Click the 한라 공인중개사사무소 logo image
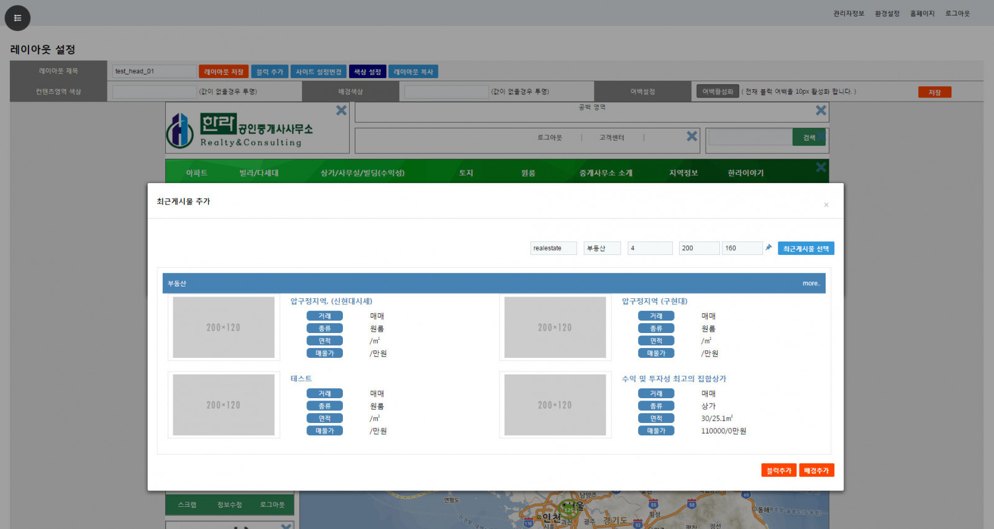The height and width of the screenshot is (529, 994). pyautogui.click(x=240, y=130)
